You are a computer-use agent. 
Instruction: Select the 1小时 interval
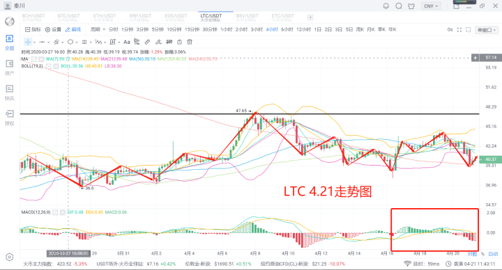[x=227, y=29]
